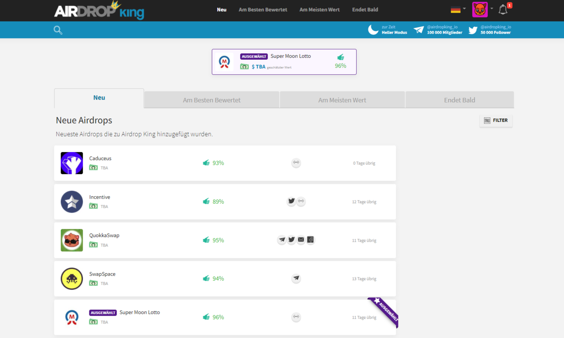
Task: Click Super Moon Lotto logo in featured banner
Action: pyautogui.click(x=225, y=62)
